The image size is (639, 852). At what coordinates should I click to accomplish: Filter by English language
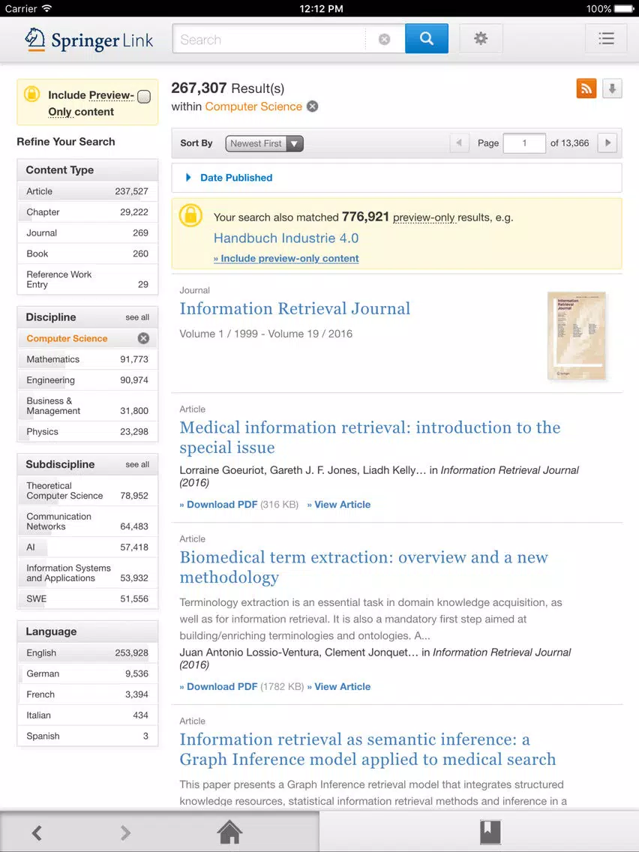tap(88, 652)
